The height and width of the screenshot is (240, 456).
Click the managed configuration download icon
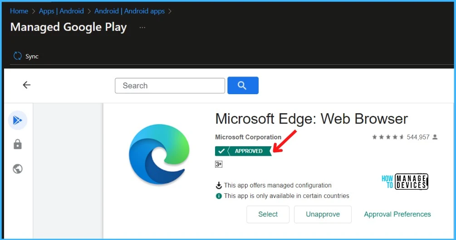click(219, 185)
